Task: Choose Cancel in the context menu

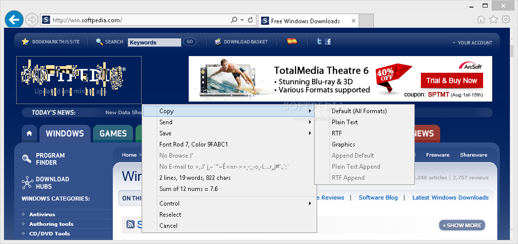Action: click(x=229, y=225)
